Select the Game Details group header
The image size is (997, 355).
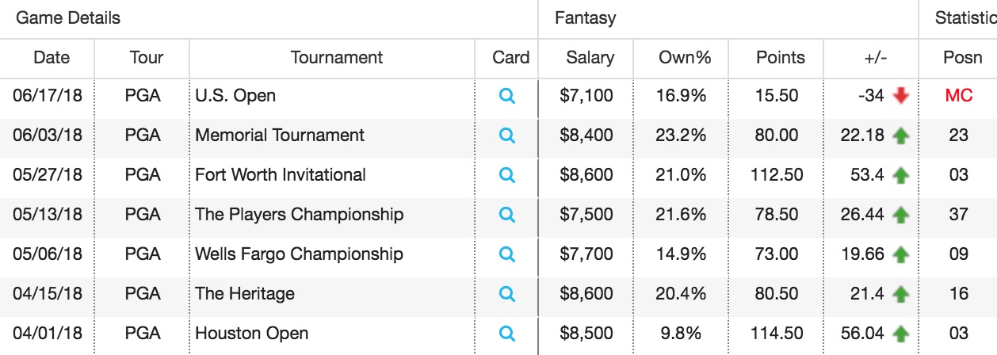[69, 18]
